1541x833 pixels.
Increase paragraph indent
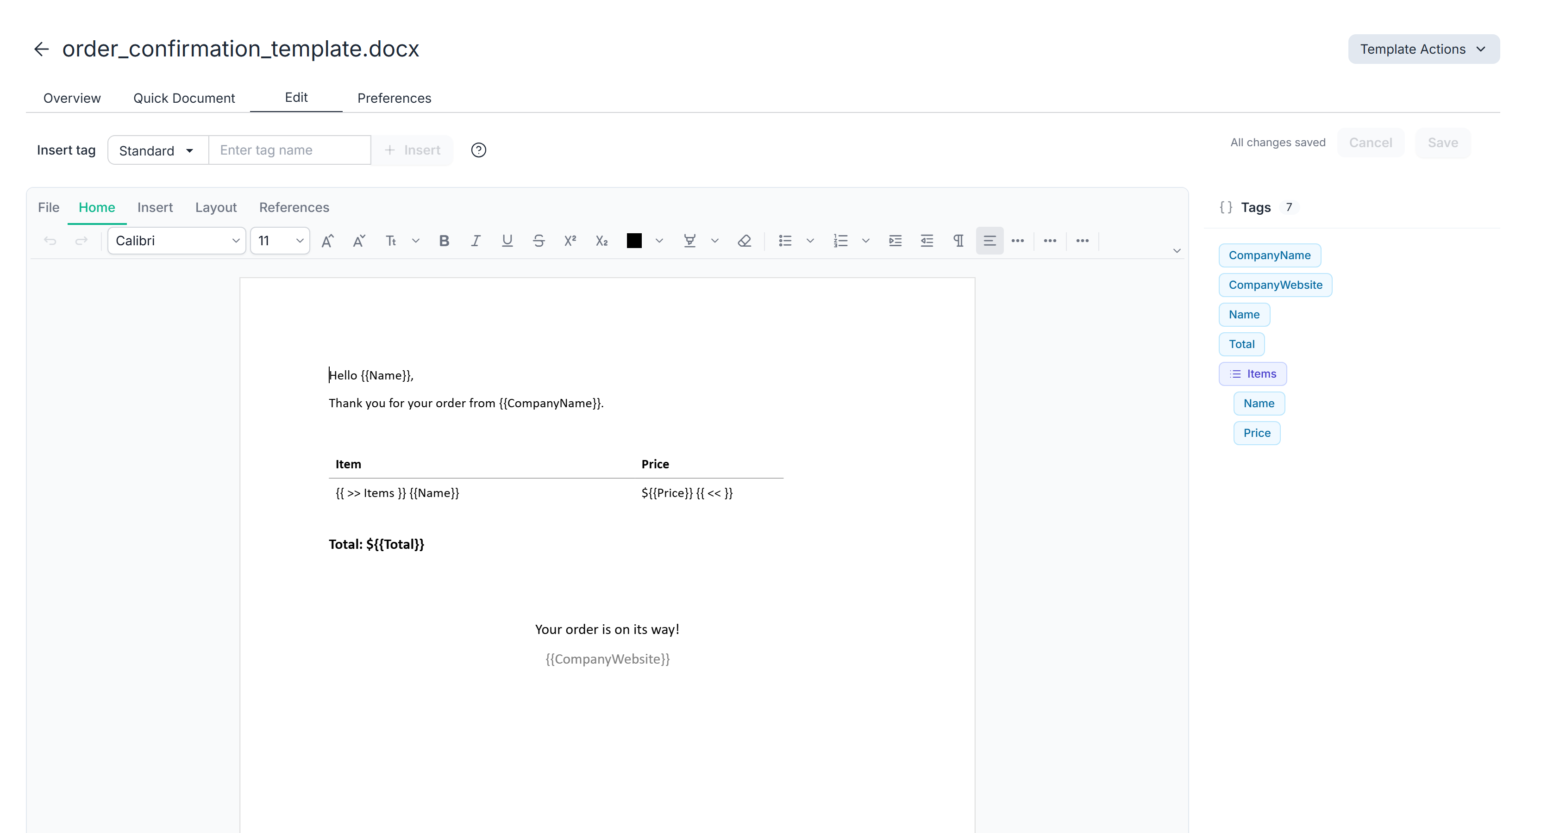coord(896,240)
